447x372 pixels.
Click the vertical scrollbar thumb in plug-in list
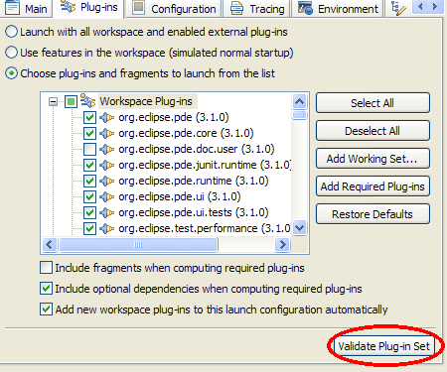[300, 115]
